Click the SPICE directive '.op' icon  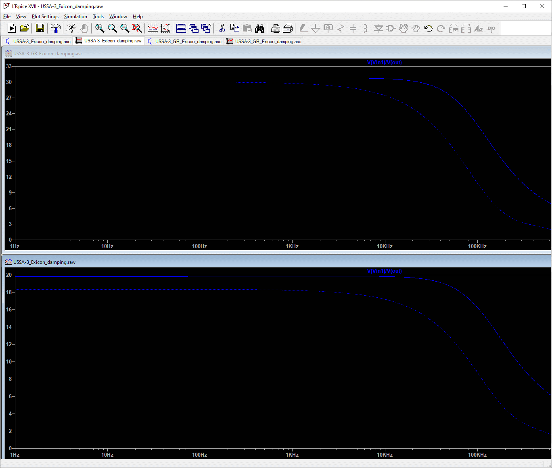coord(491,28)
